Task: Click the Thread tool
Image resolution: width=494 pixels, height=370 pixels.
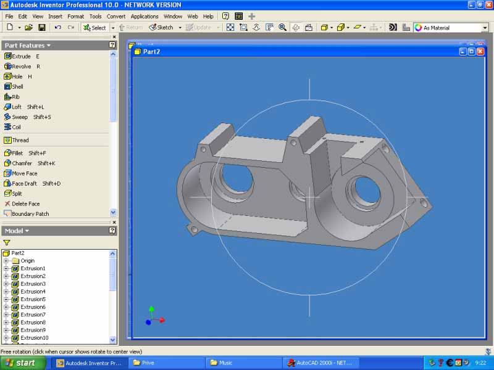Action: [16, 140]
